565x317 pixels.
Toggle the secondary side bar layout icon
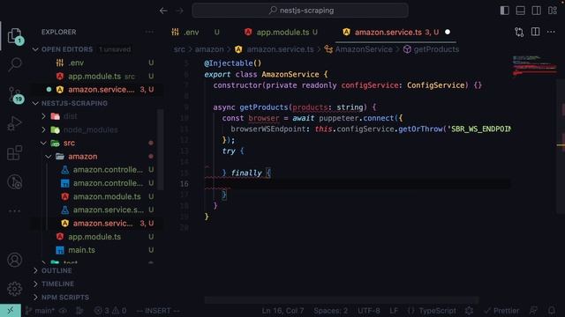[536, 11]
